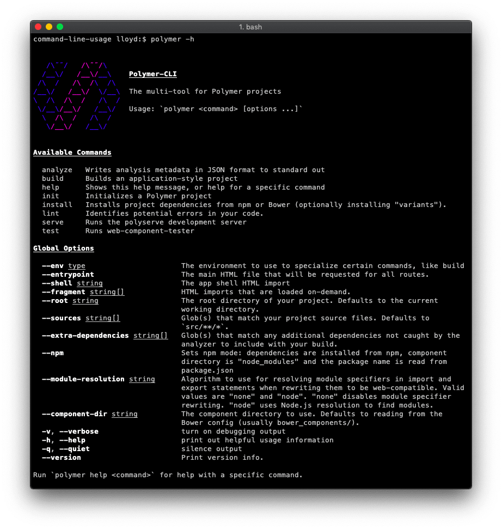This screenshot has height=529, width=502.
Task: Click the '--module-resolution' option flag
Action: coord(83,379)
